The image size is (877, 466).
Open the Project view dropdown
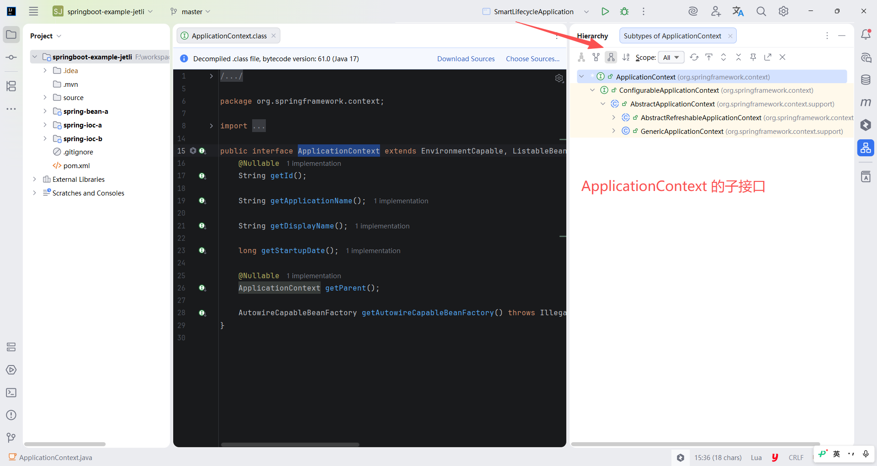(x=46, y=36)
